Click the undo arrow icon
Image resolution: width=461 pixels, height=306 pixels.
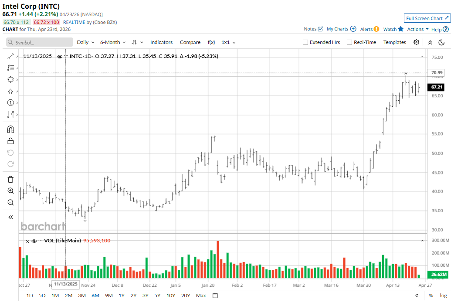tap(10, 153)
